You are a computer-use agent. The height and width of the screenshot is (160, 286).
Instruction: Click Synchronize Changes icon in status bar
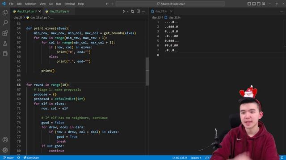point(19,158)
